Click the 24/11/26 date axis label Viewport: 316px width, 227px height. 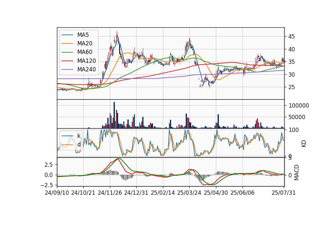point(110,193)
